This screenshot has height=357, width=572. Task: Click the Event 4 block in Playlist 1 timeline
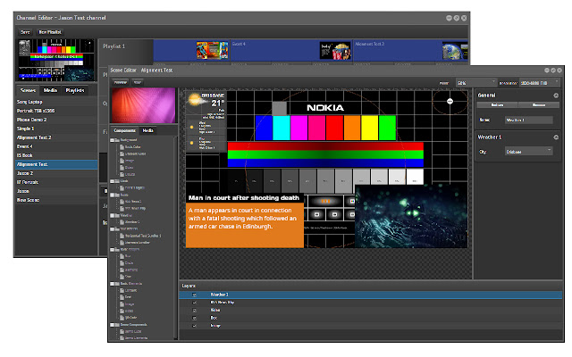(x=291, y=50)
